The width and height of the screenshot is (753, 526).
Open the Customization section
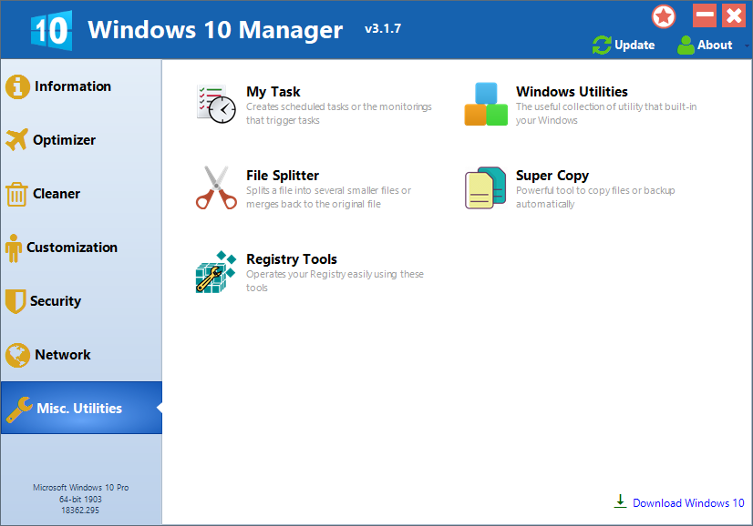tap(72, 248)
